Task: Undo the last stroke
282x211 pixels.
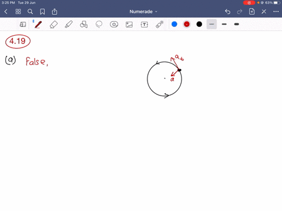Action: click(x=227, y=12)
